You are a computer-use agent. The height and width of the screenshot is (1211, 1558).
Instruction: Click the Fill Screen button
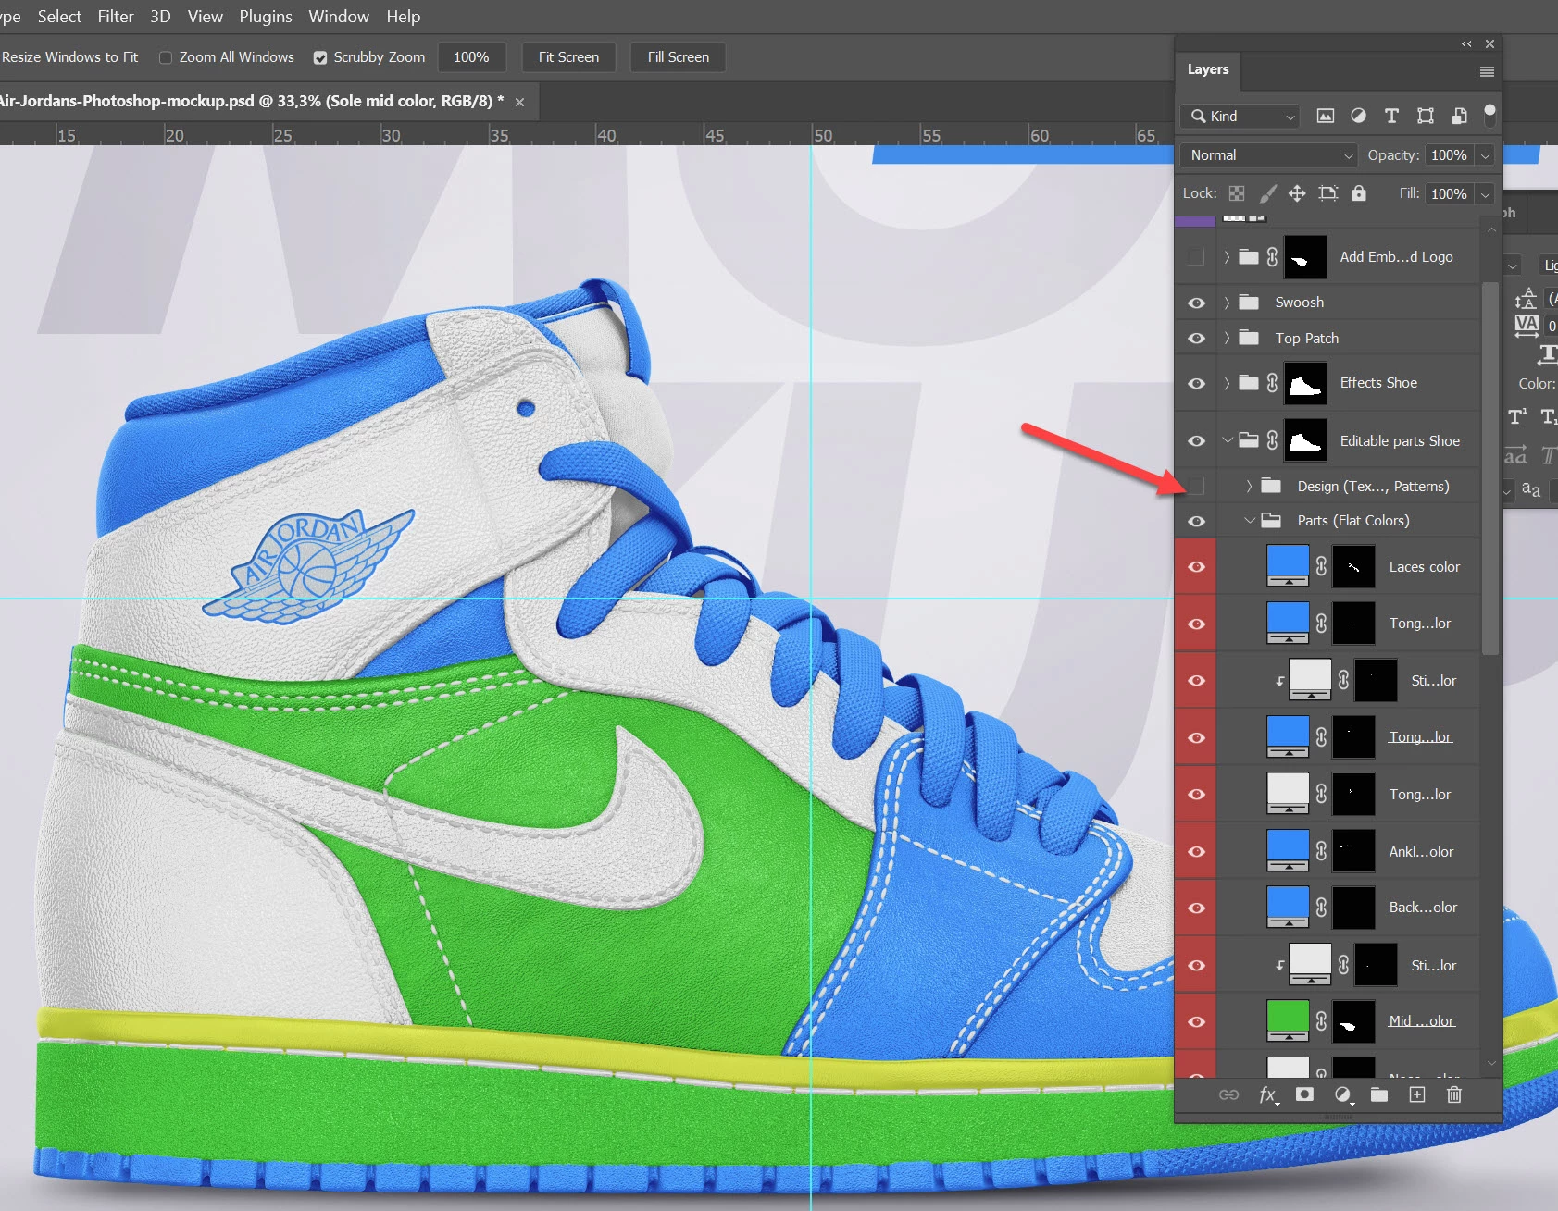pos(679,57)
